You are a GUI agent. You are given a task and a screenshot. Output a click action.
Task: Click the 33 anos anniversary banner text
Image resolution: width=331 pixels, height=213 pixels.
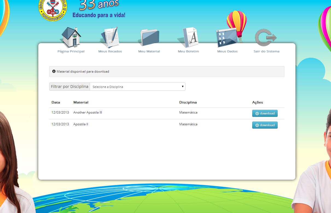click(x=99, y=4)
